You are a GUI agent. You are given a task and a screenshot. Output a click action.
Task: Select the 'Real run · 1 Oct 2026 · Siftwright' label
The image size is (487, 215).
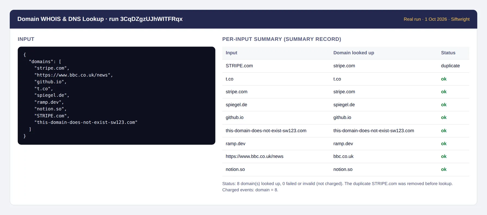pos(437,19)
